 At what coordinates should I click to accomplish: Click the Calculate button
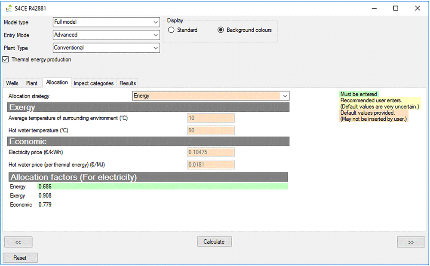(214, 242)
